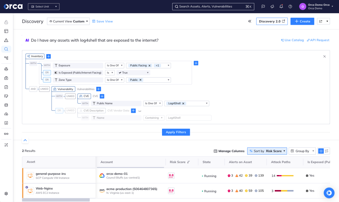
Task: Open the megaphone announcements icon
Action: 272,7
